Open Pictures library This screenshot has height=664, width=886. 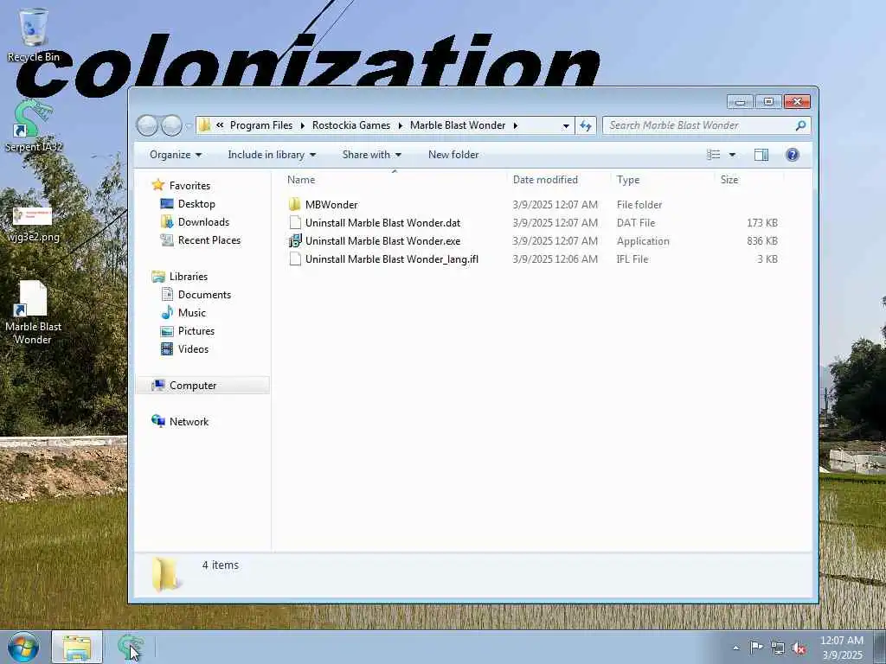pyautogui.click(x=196, y=331)
